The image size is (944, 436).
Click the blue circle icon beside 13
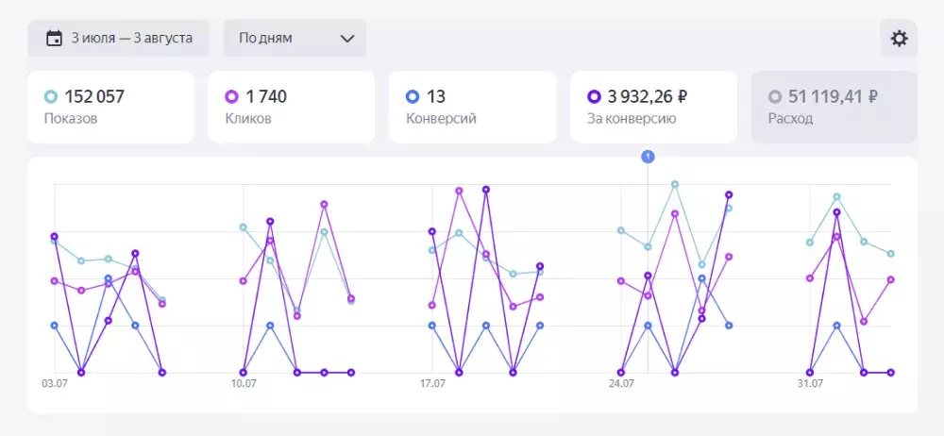tap(413, 96)
